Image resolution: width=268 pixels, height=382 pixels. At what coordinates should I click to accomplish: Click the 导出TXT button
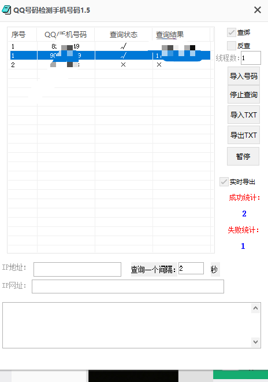[243, 135]
